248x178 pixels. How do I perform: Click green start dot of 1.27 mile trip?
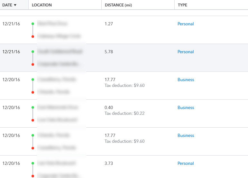[33, 24]
